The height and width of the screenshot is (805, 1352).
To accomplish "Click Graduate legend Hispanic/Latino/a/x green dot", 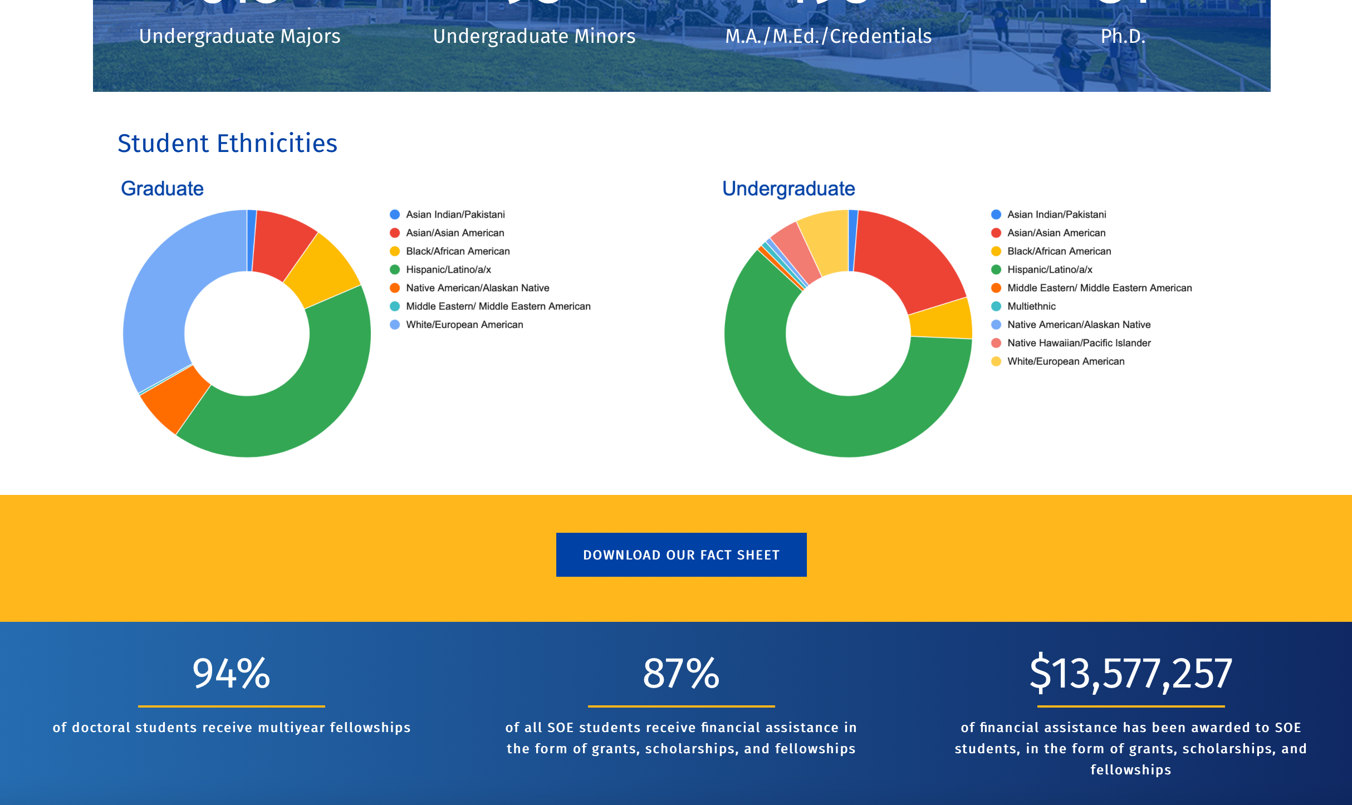I will pyautogui.click(x=395, y=269).
